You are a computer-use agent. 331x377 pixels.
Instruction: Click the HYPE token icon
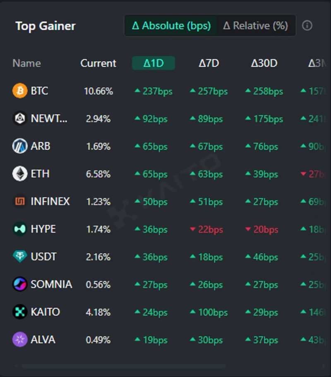click(x=20, y=229)
